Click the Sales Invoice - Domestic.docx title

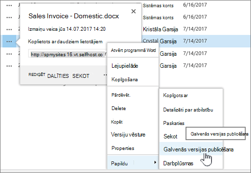tap(73, 16)
